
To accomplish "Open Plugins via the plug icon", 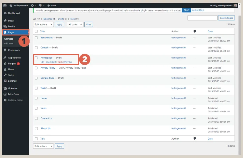I will click(5, 63).
